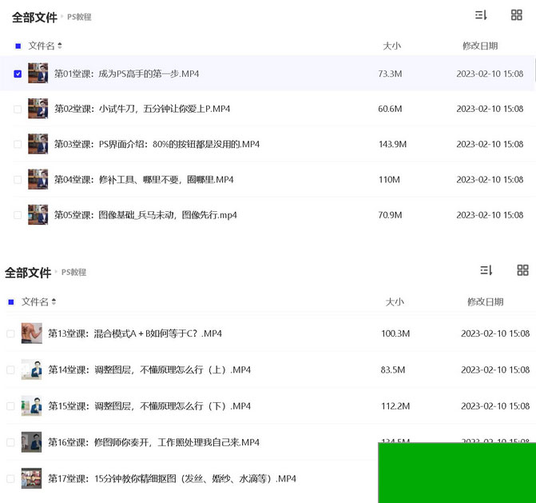The height and width of the screenshot is (503, 536).
Task: Click the video icon for 第04堂课
Action: point(38,179)
